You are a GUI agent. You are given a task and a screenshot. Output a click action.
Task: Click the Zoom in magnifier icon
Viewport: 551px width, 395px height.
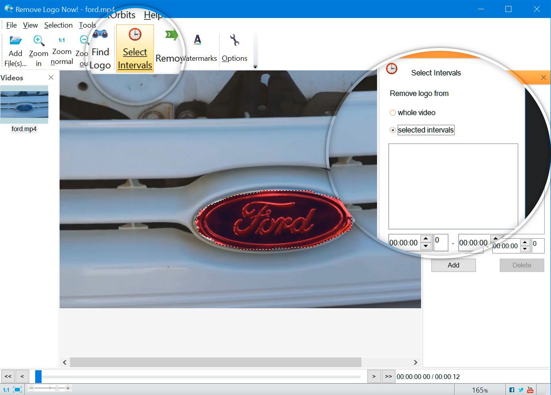point(38,40)
